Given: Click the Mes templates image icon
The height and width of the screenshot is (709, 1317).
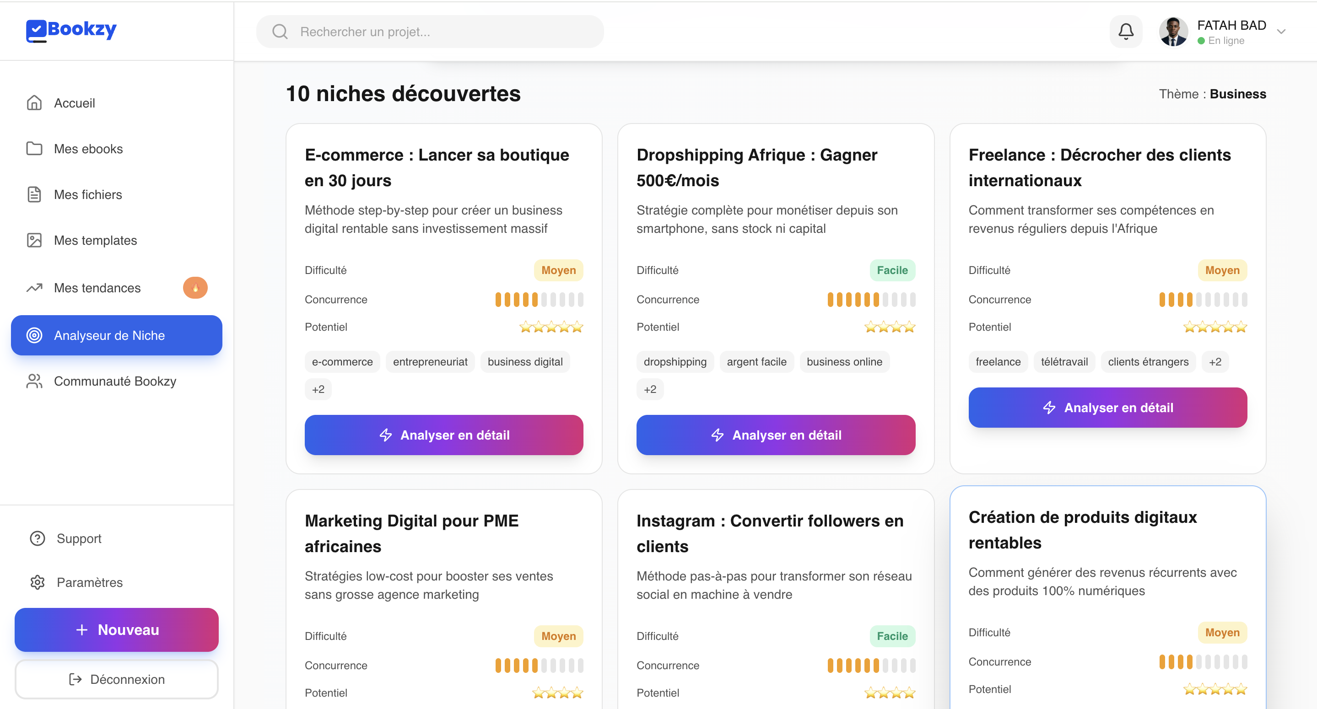Looking at the screenshot, I should point(34,240).
